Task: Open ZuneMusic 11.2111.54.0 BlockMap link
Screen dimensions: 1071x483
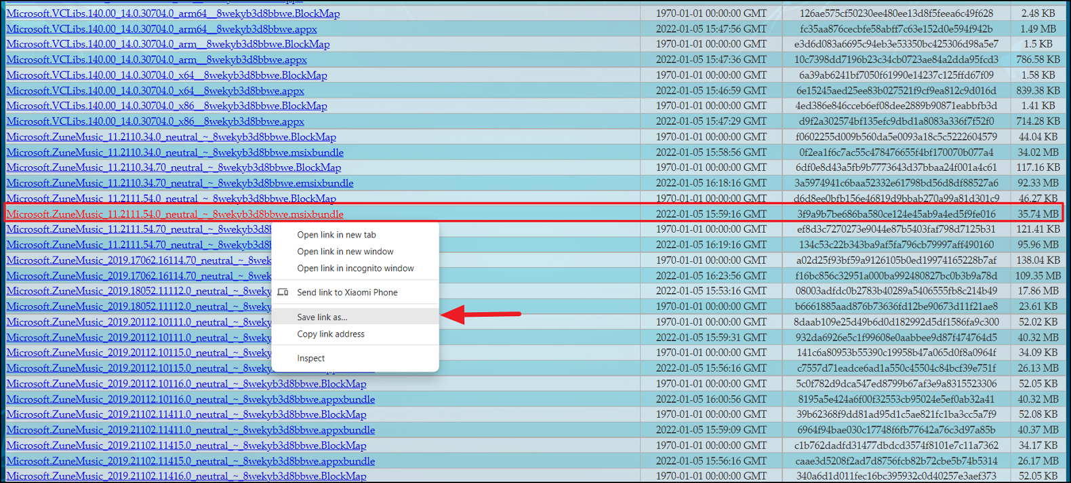Action: click(x=171, y=199)
